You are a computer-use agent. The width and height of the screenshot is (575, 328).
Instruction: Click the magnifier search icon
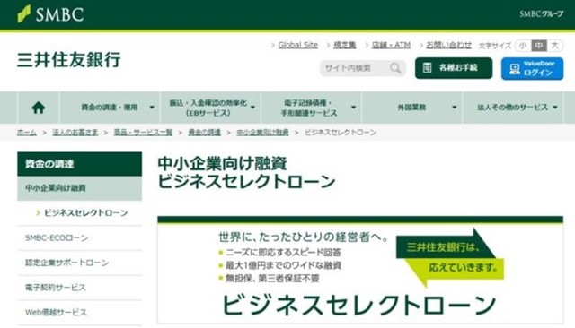coord(395,68)
